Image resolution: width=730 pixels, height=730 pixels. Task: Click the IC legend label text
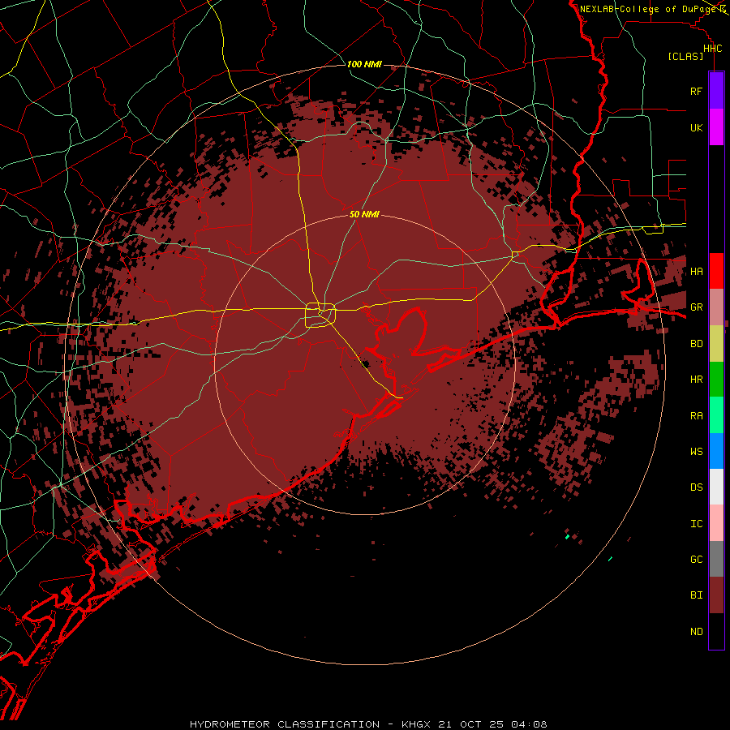[x=696, y=523]
